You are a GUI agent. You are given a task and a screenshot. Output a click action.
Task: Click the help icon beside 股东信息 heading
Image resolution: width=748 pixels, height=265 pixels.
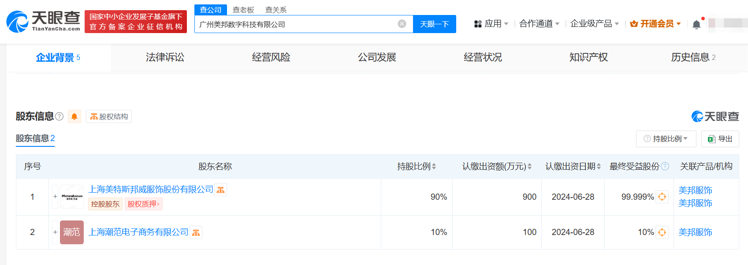(60, 116)
